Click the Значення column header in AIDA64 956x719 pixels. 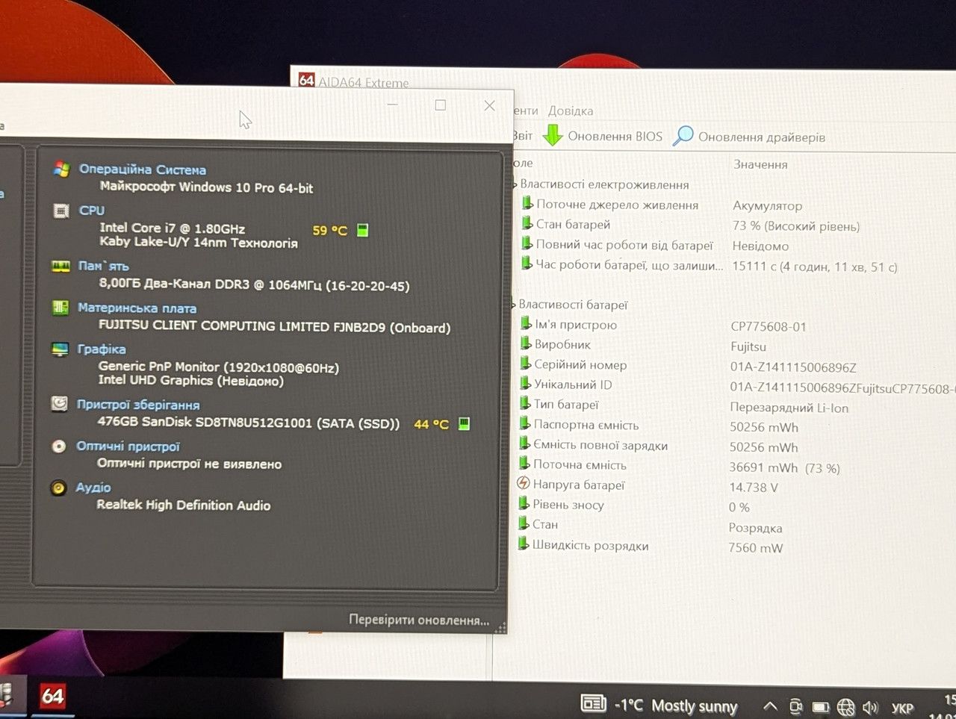coord(760,164)
